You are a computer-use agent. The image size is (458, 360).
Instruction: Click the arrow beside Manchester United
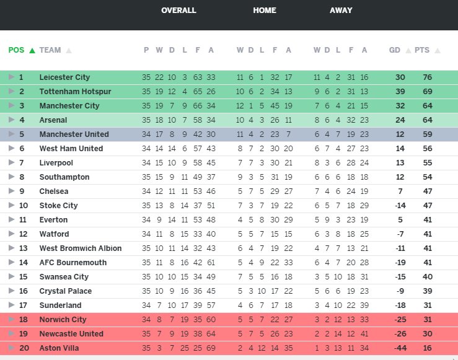[x=11, y=134]
